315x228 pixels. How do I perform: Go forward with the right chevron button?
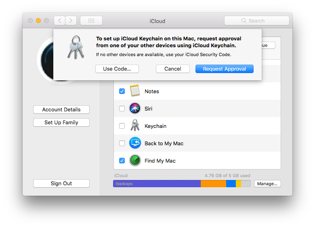pos(71,21)
